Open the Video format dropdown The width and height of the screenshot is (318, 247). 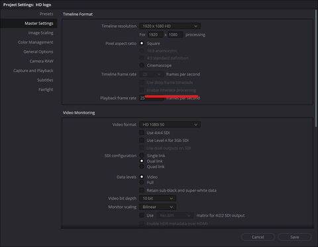tap(170, 125)
